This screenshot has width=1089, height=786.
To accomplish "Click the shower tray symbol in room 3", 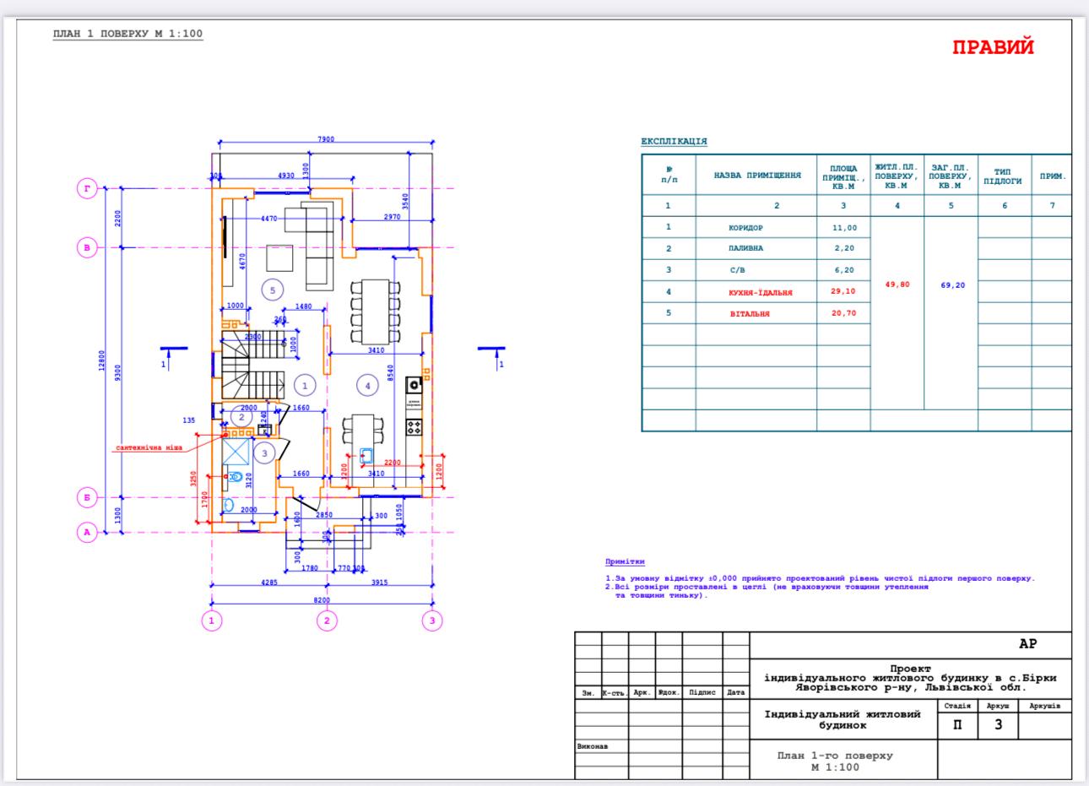I will (x=237, y=453).
